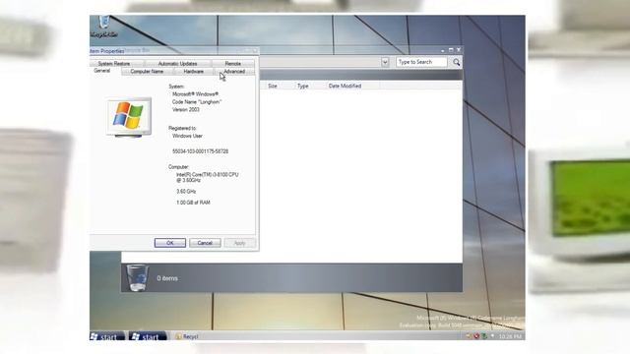The width and height of the screenshot is (630, 354).
Task: Close the System Properties dialog via X
Action: (x=255, y=50)
